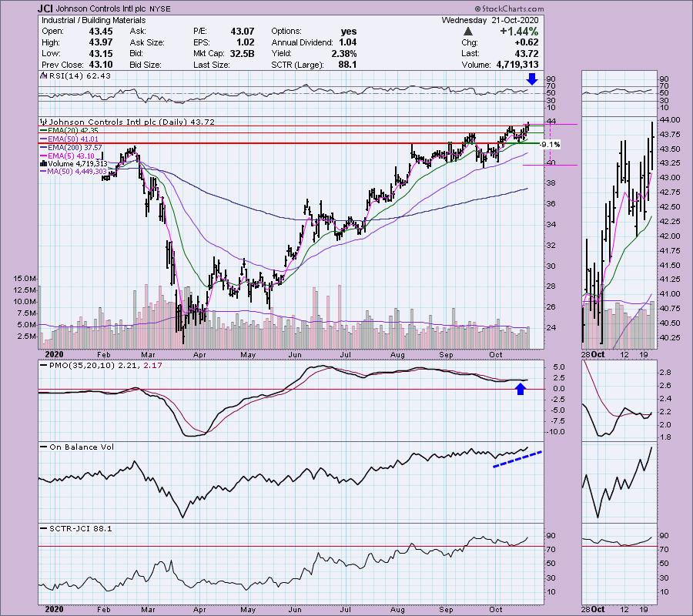Viewport: 693px width, 616px height.
Task: Click the NYSE exchange label
Action: click(x=160, y=8)
